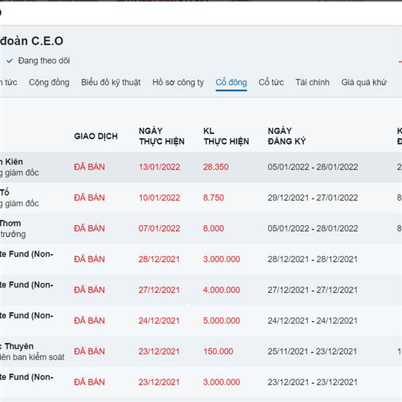This screenshot has width=402, height=402.
Task: Select the volume 28.350
Action: click(216, 167)
